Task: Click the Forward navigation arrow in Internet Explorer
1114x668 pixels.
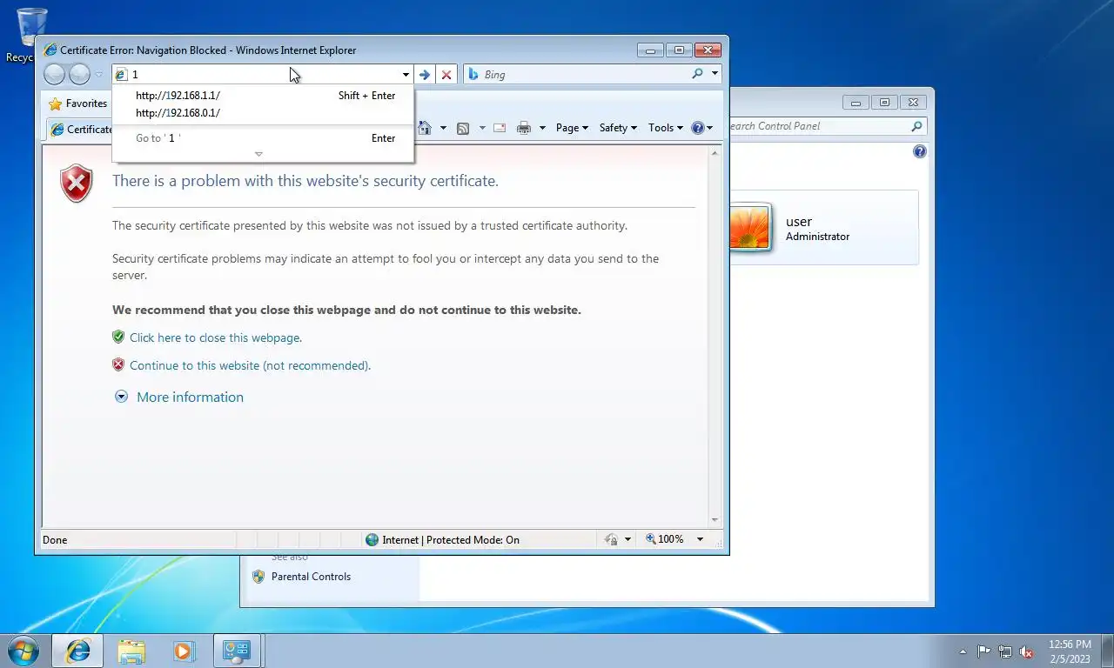Action: click(x=79, y=75)
